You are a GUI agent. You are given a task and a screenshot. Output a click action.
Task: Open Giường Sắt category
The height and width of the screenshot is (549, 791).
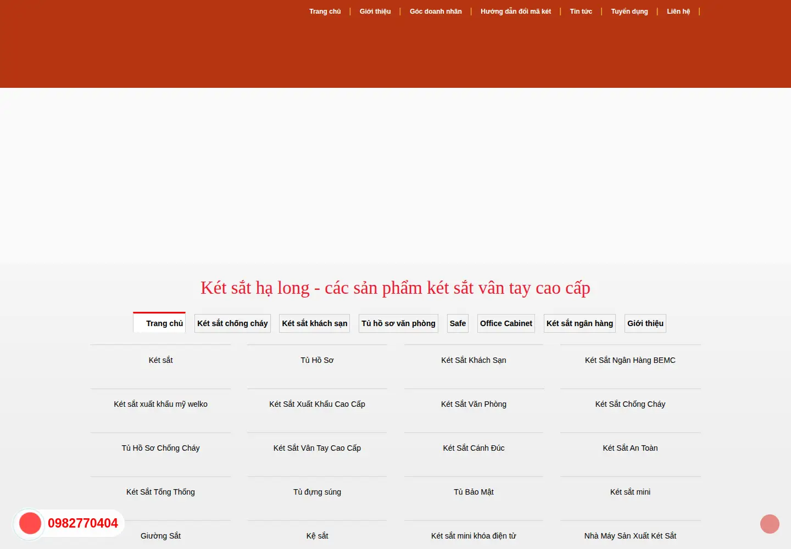(x=160, y=536)
